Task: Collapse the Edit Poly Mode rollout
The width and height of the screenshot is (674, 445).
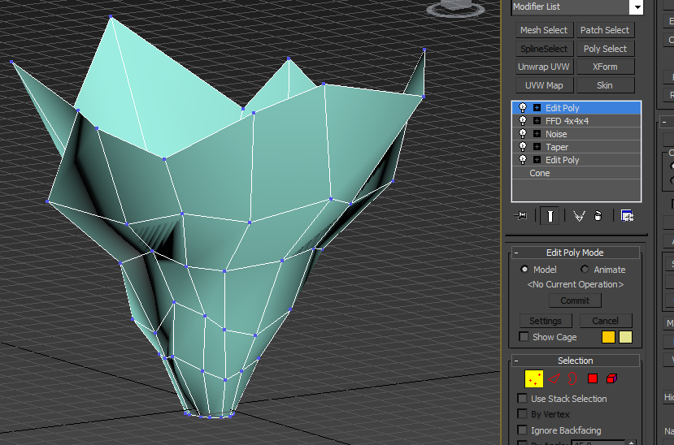Action: pos(516,253)
